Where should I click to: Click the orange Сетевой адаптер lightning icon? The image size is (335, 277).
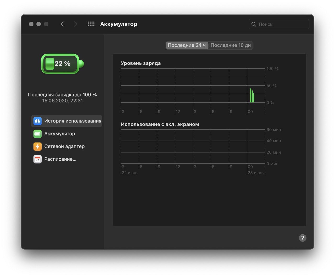tap(37, 146)
